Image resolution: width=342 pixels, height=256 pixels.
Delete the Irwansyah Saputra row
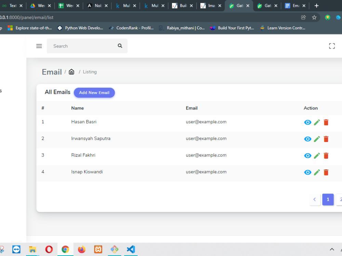point(326,139)
